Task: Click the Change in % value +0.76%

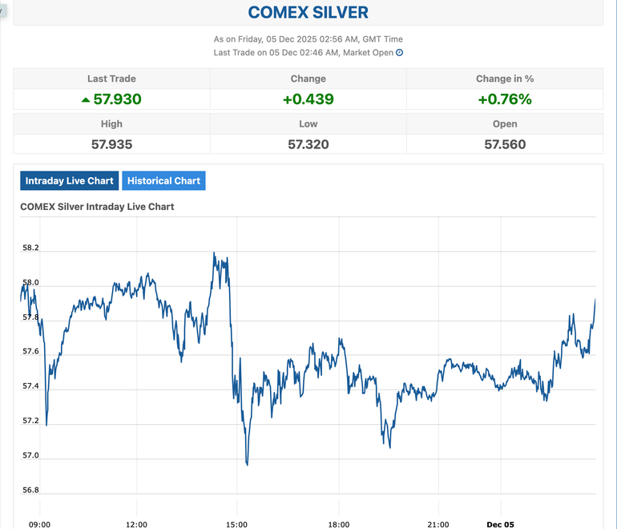Action: pyautogui.click(x=505, y=99)
